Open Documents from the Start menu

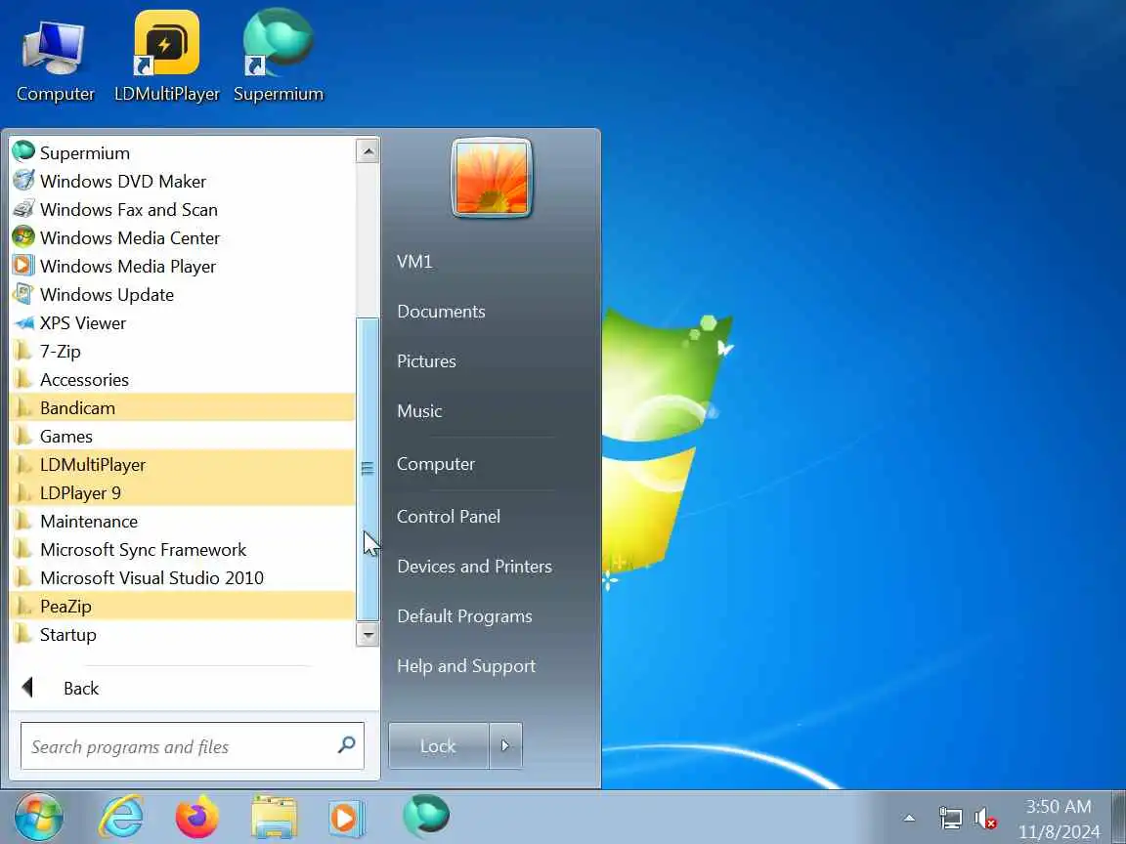[441, 312]
